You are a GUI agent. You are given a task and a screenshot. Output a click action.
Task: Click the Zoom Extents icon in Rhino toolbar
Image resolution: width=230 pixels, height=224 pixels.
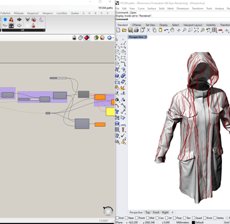coord(196,30)
